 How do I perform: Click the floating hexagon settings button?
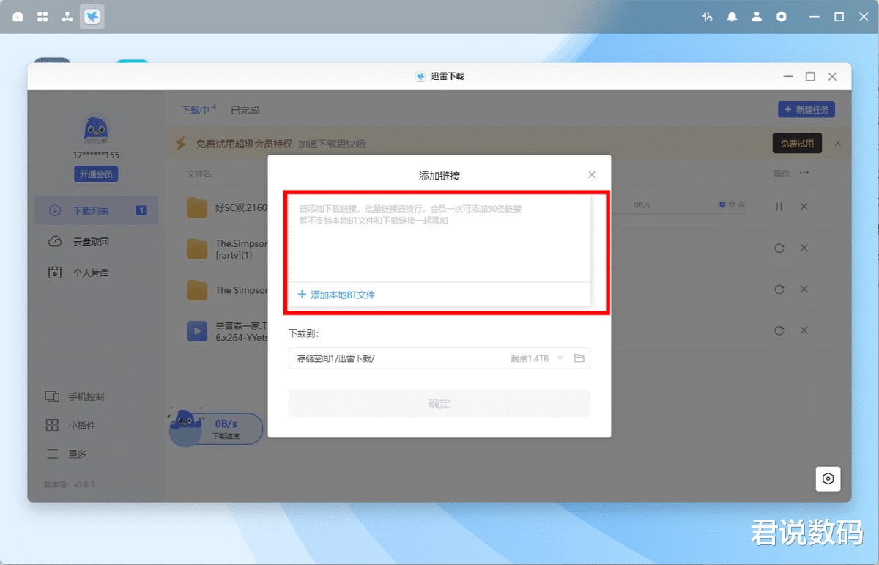828,479
